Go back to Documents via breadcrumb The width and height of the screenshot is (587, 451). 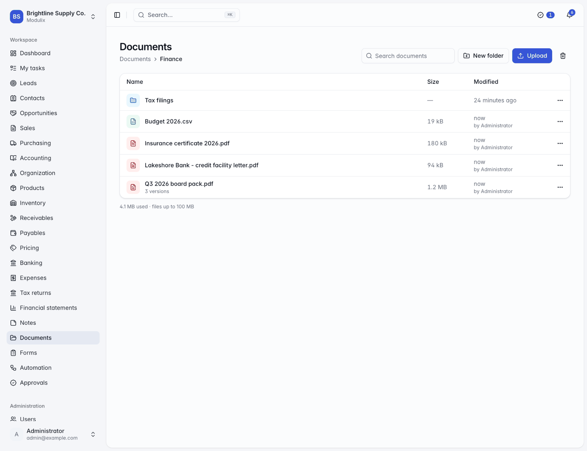135,59
